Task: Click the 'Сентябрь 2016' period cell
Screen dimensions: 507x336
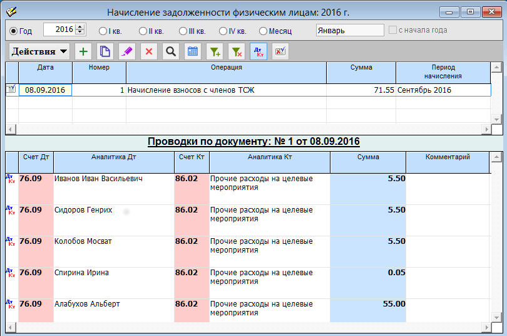Action: pyautogui.click(x=443, y=90)
